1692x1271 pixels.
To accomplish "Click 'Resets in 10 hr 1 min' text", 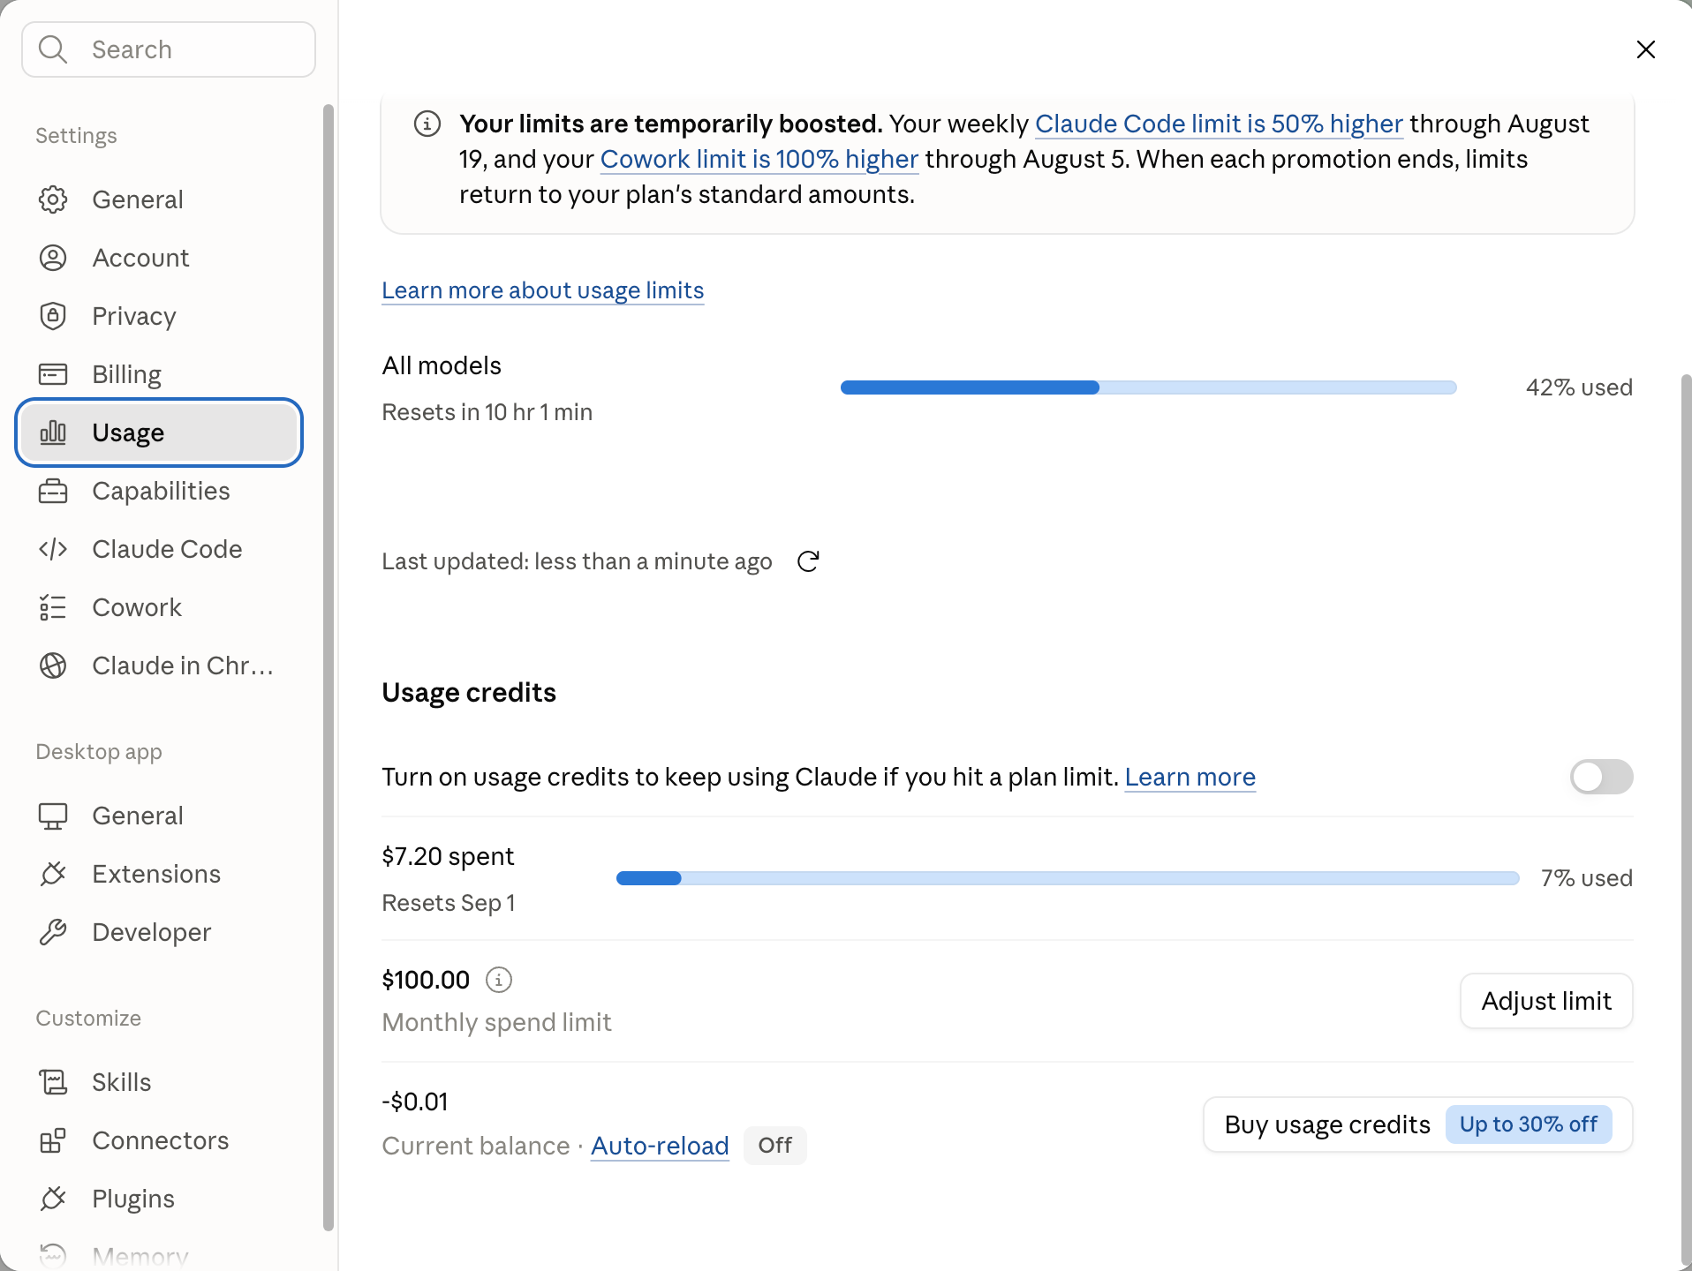I will (487, 412).
